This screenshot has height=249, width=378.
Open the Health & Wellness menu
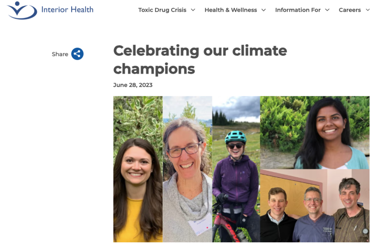click(231, 10)
